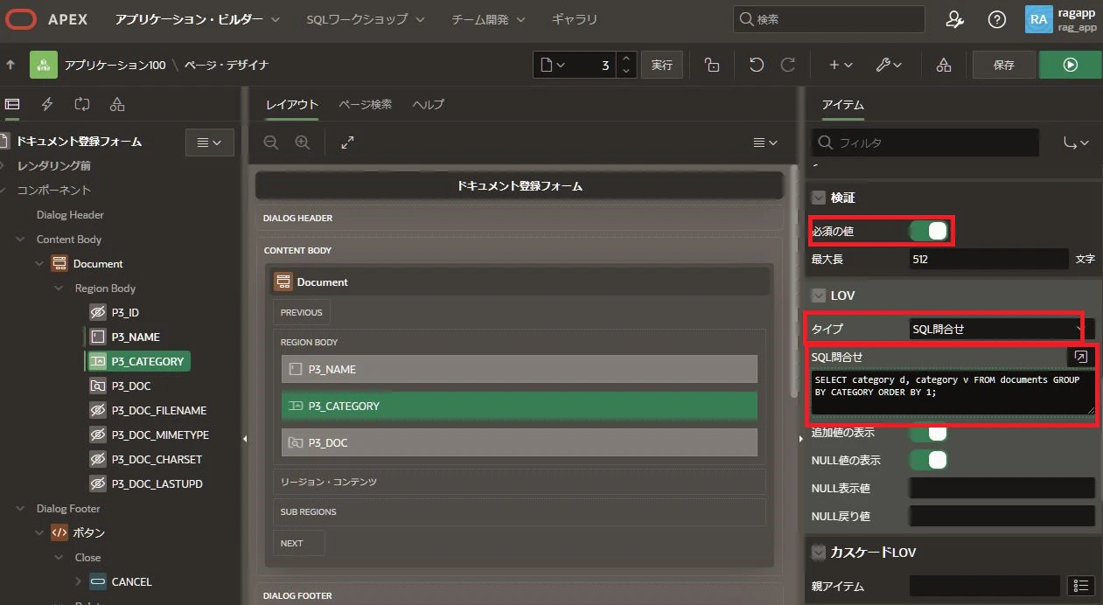Switch to the ページ検索 tab

pos(365,105)
